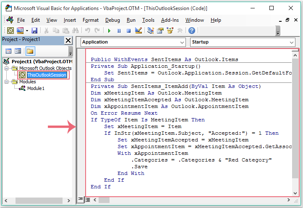Collapse the Modules folder node
Screen dimensions: 303x208
pos(7,82)
